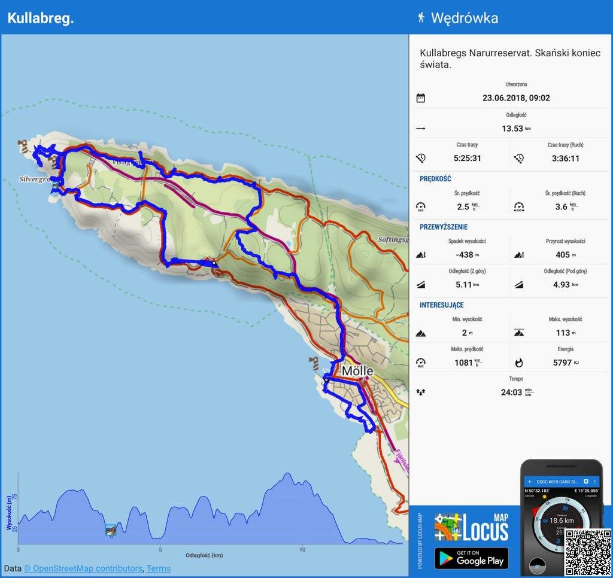Screen dimensions: 613x578
Task: Open the Terms link
Action: (158, 568)
